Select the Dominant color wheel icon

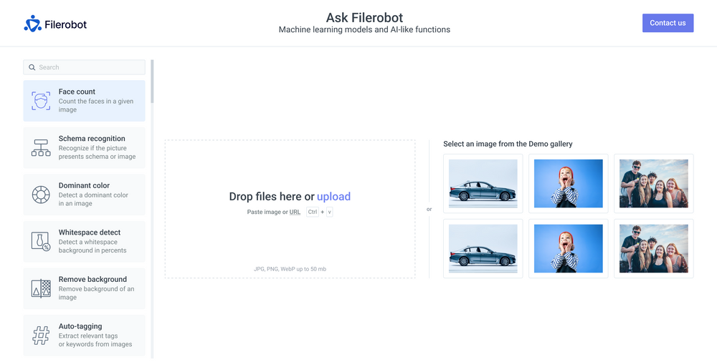(x=41, y=195)
